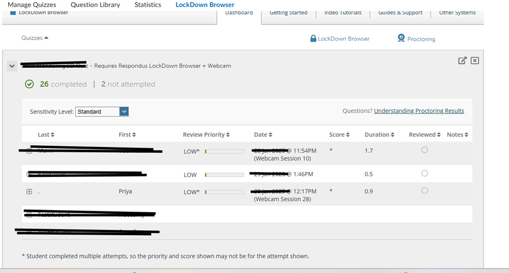Screen dimensions: 509x273
Task: Mark the 11:54PM session as reviewed
Action: [425, 150]
